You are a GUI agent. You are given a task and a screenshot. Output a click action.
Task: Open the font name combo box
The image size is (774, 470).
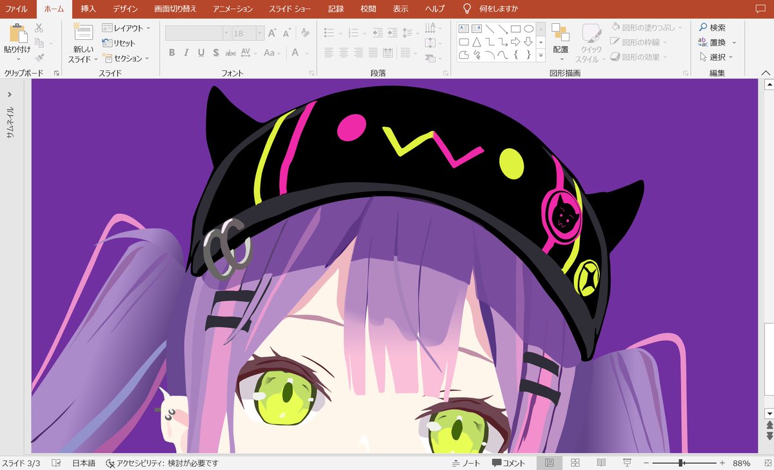tap(198, 33)
